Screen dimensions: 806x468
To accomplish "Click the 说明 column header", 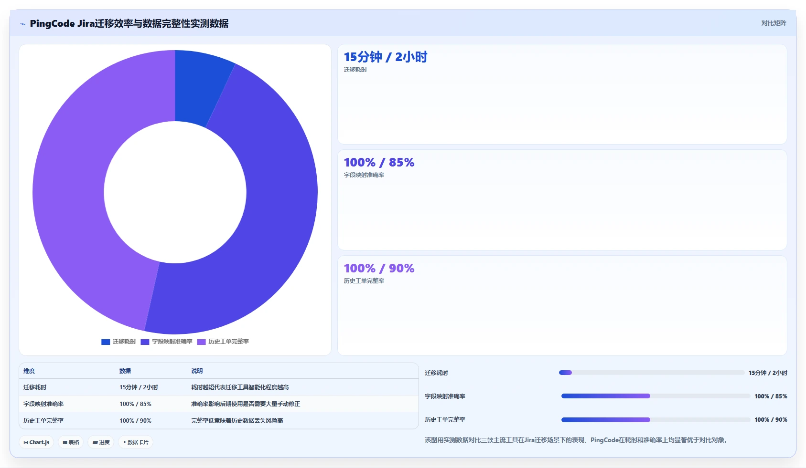I will [x=197, y=371].
